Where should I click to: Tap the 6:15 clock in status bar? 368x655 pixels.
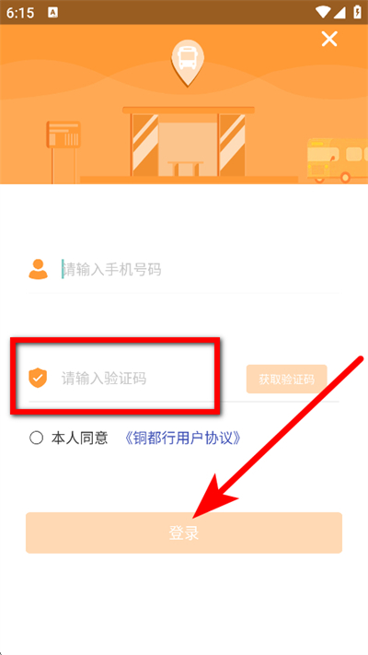[x=20, y=13]
